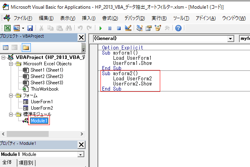Run the macro with the green play icon

click(101, 28)
